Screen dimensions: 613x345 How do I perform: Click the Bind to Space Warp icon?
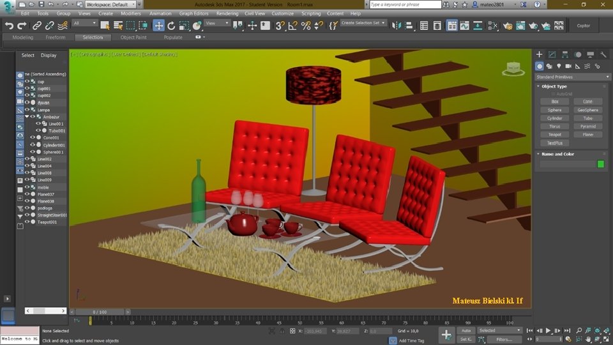click(x=62, y=26)
